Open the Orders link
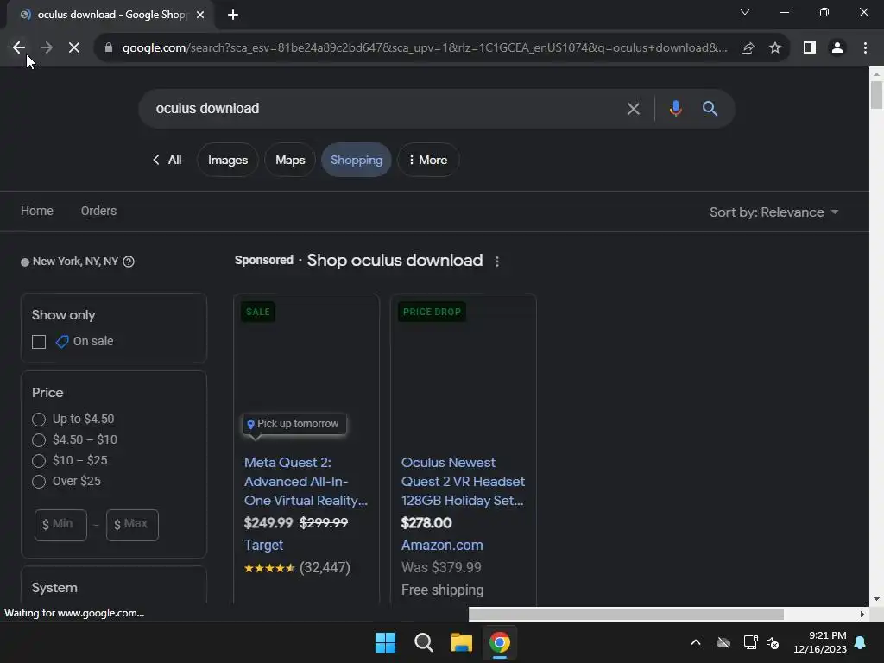The height and width of the screenshot is (663, 884). tap(98, 211)
